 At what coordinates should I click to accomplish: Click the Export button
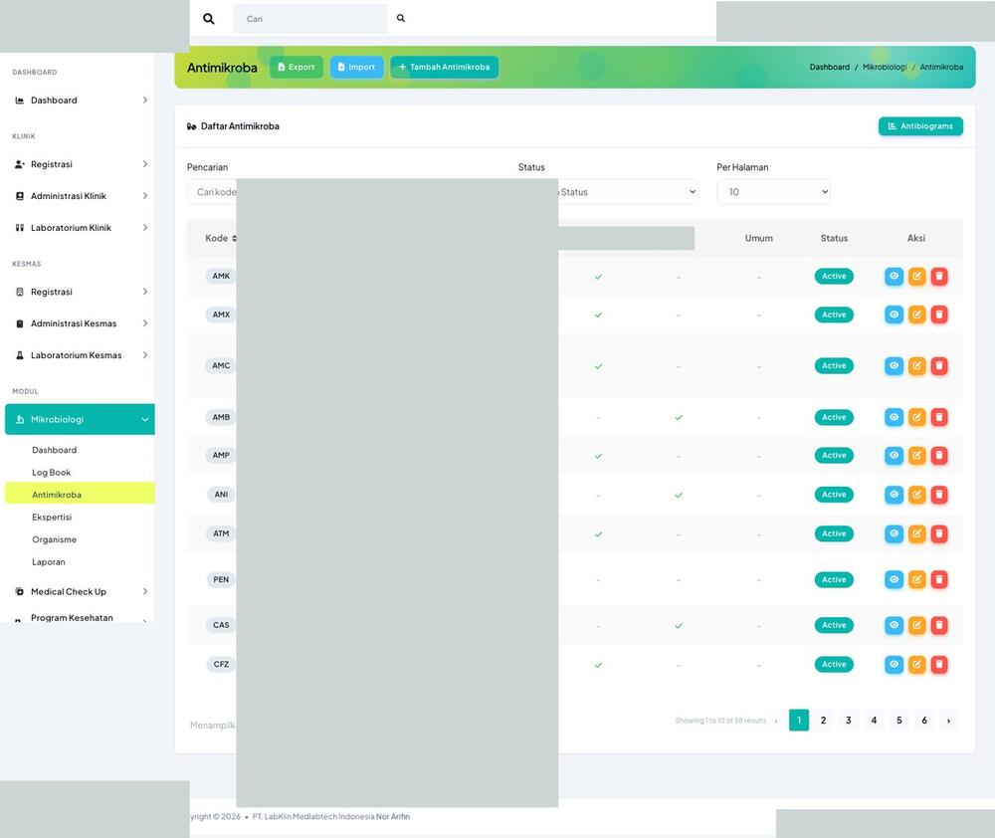point(297,67)
